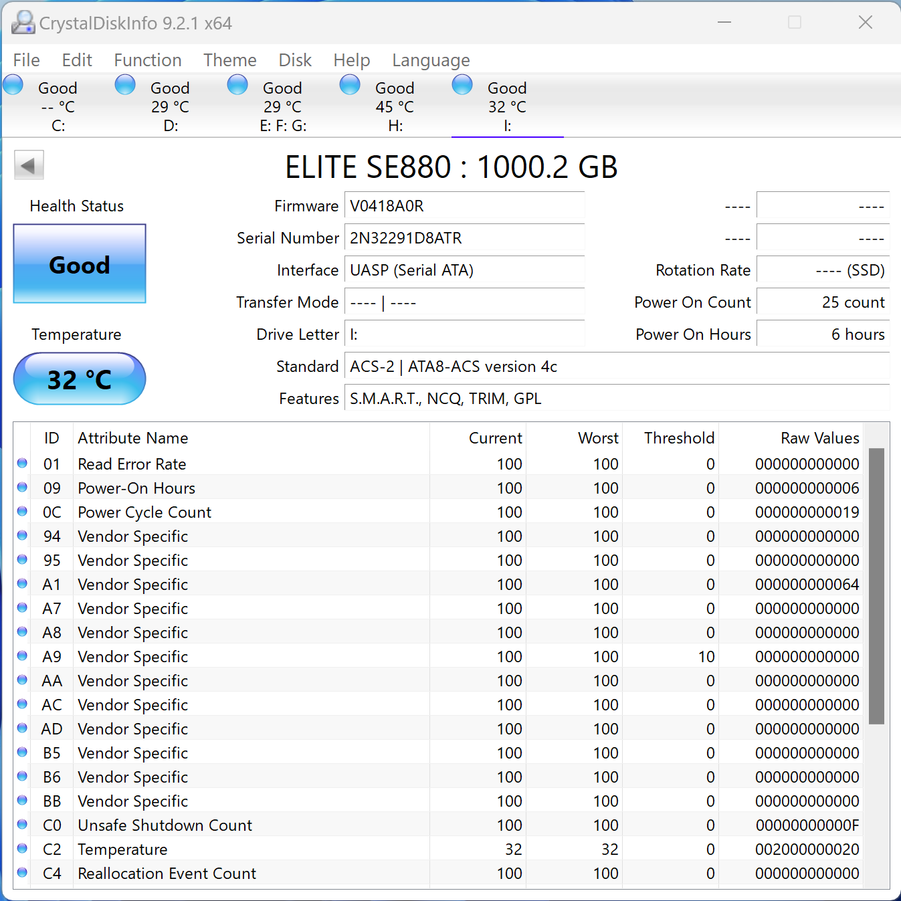Open the Disk menu
This screenshot has height=901, width=901.
click(295, 60)
